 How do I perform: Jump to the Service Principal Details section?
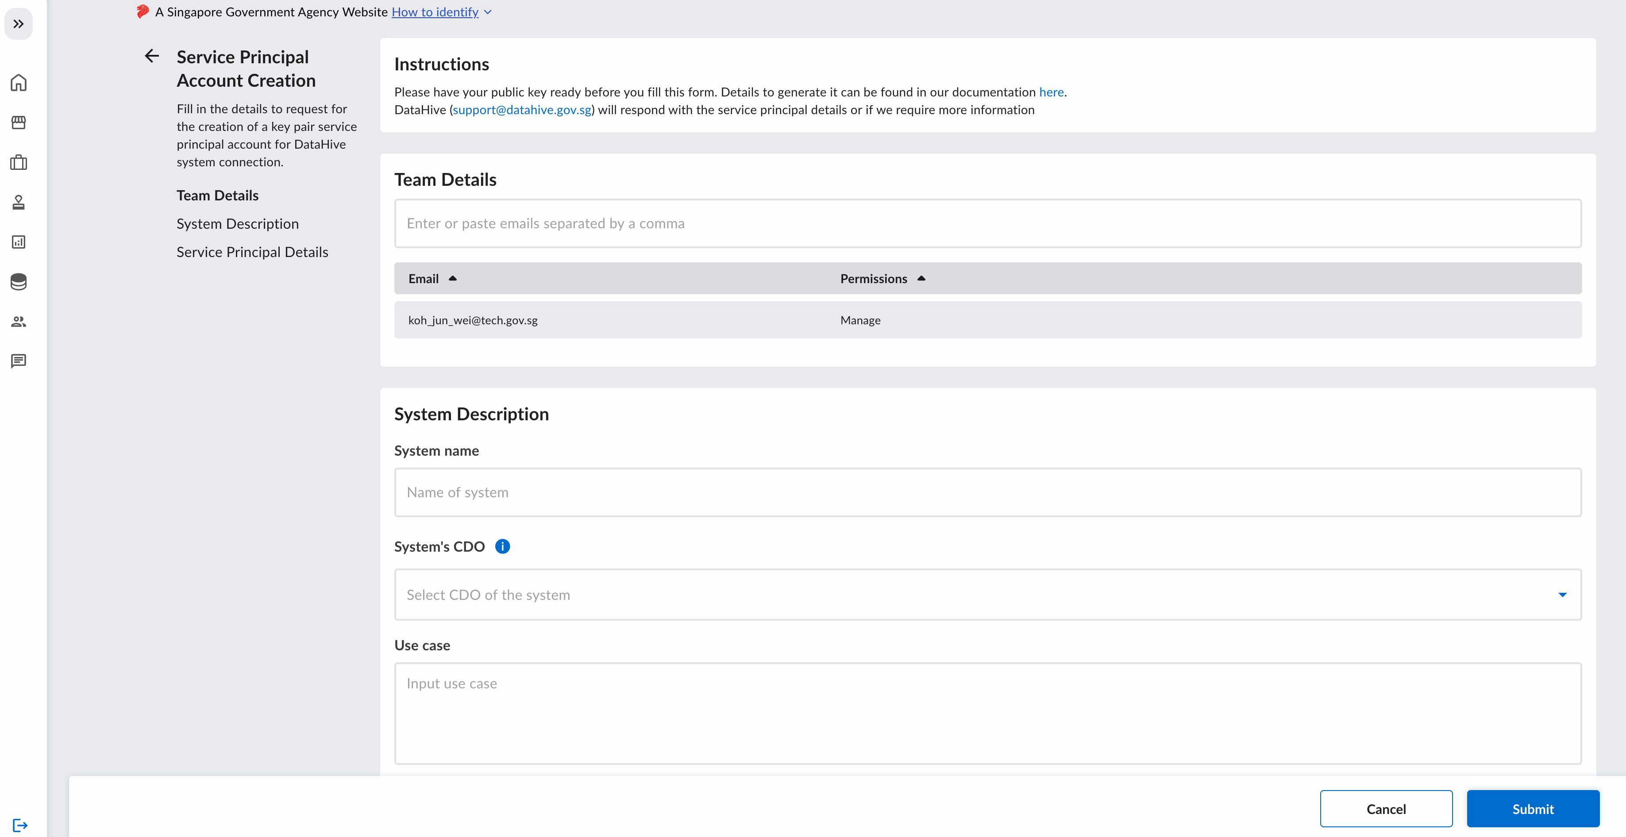(252, 252)
